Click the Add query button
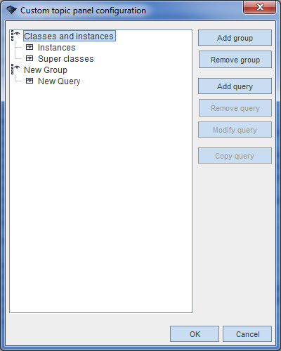Screen dimensions: 281x351 [x=235, y=86]
